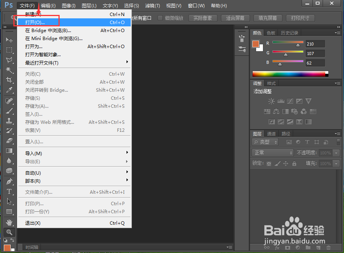The height and width of the screenshot is (253, 344).
Task: Click the 适合屏幕 button
Action: [x=235, y=18]
